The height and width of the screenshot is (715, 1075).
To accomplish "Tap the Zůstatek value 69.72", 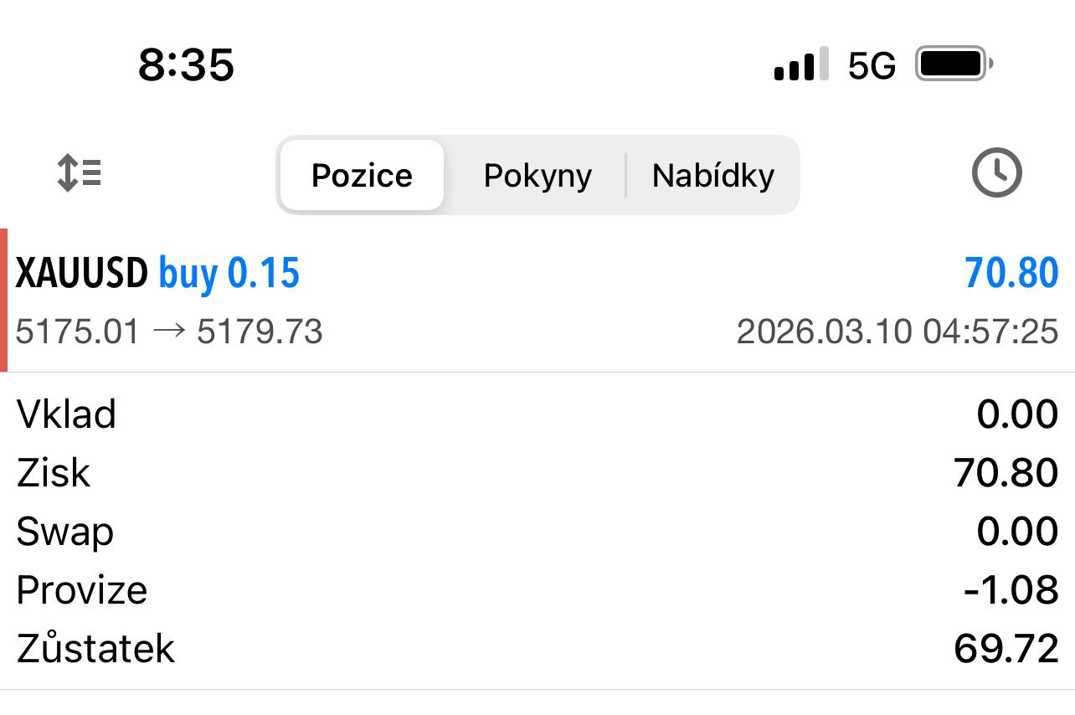I will tap(1006, 649).
